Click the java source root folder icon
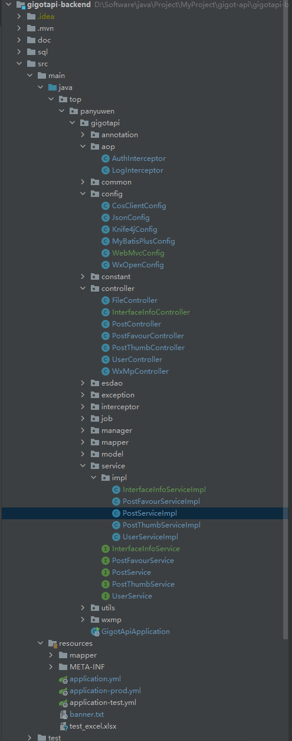 click(53, 88)
